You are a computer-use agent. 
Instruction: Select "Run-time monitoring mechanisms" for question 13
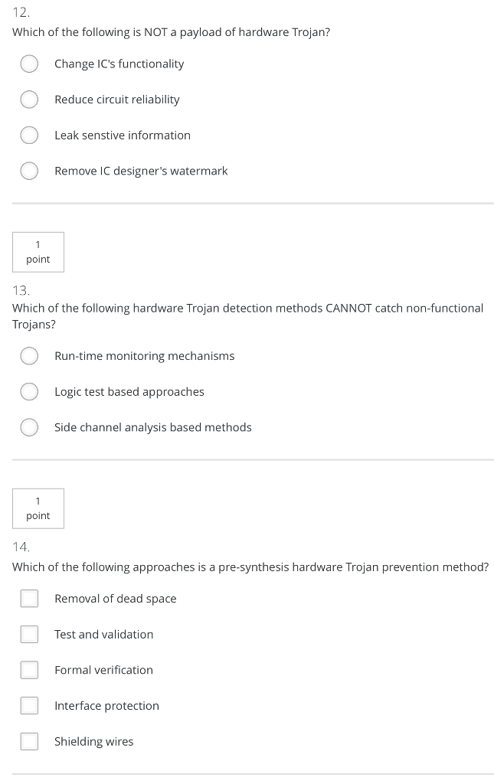click(29, 355)
